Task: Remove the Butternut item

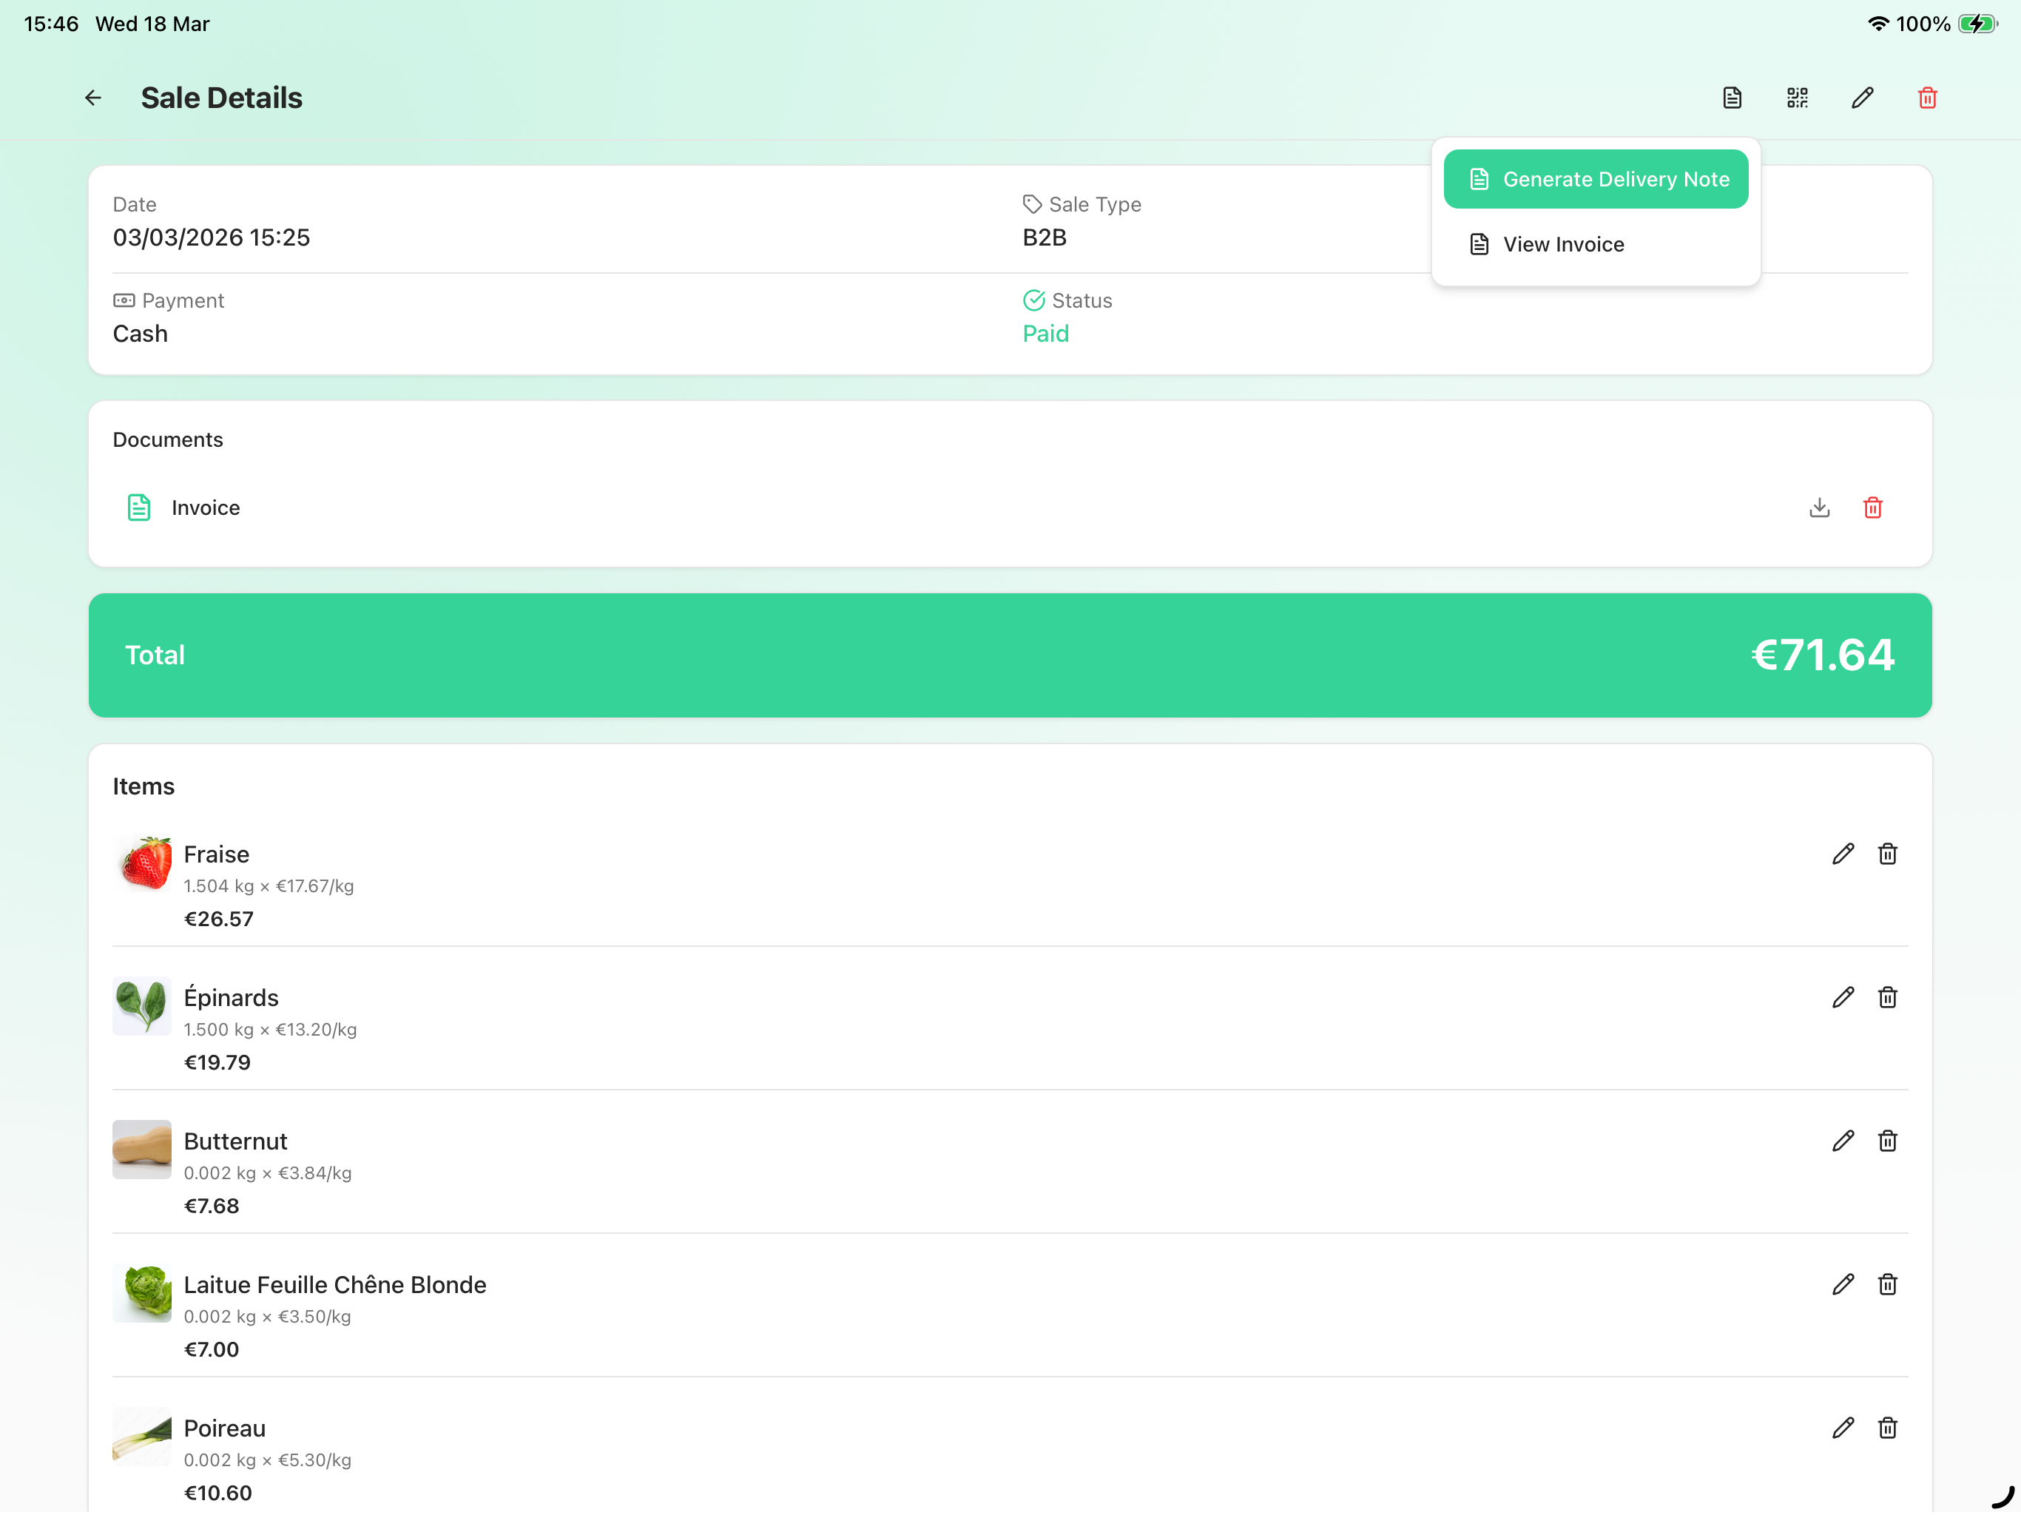Action: click(x=1886, y=1141)
